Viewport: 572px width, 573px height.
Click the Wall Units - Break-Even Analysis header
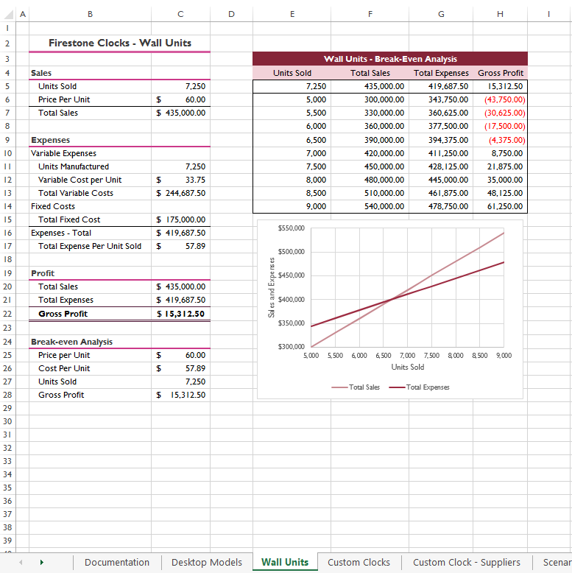coord(390,59)
